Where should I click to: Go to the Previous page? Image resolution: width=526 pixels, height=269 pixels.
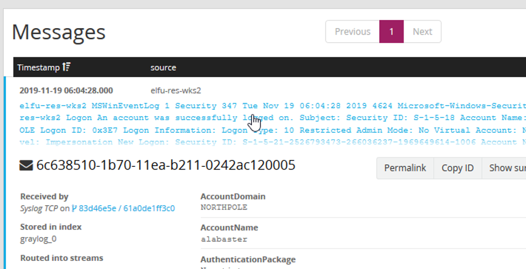click(352, 32)
